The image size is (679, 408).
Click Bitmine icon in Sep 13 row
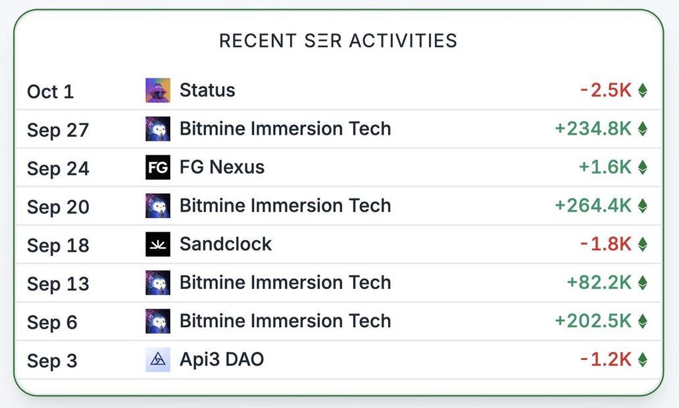pyautogui.click(x=157, y=283)
